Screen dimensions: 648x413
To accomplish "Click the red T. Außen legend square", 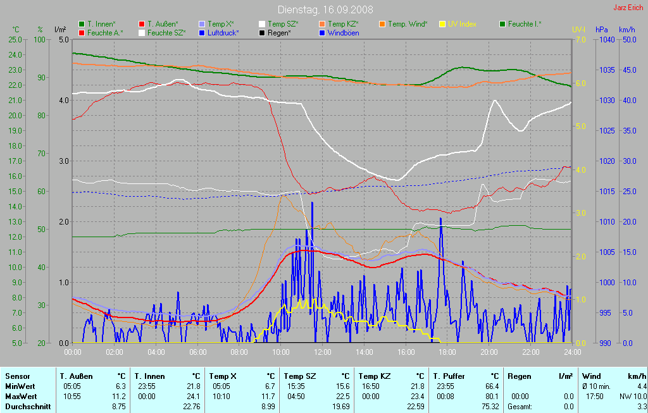I will (142, 24).
